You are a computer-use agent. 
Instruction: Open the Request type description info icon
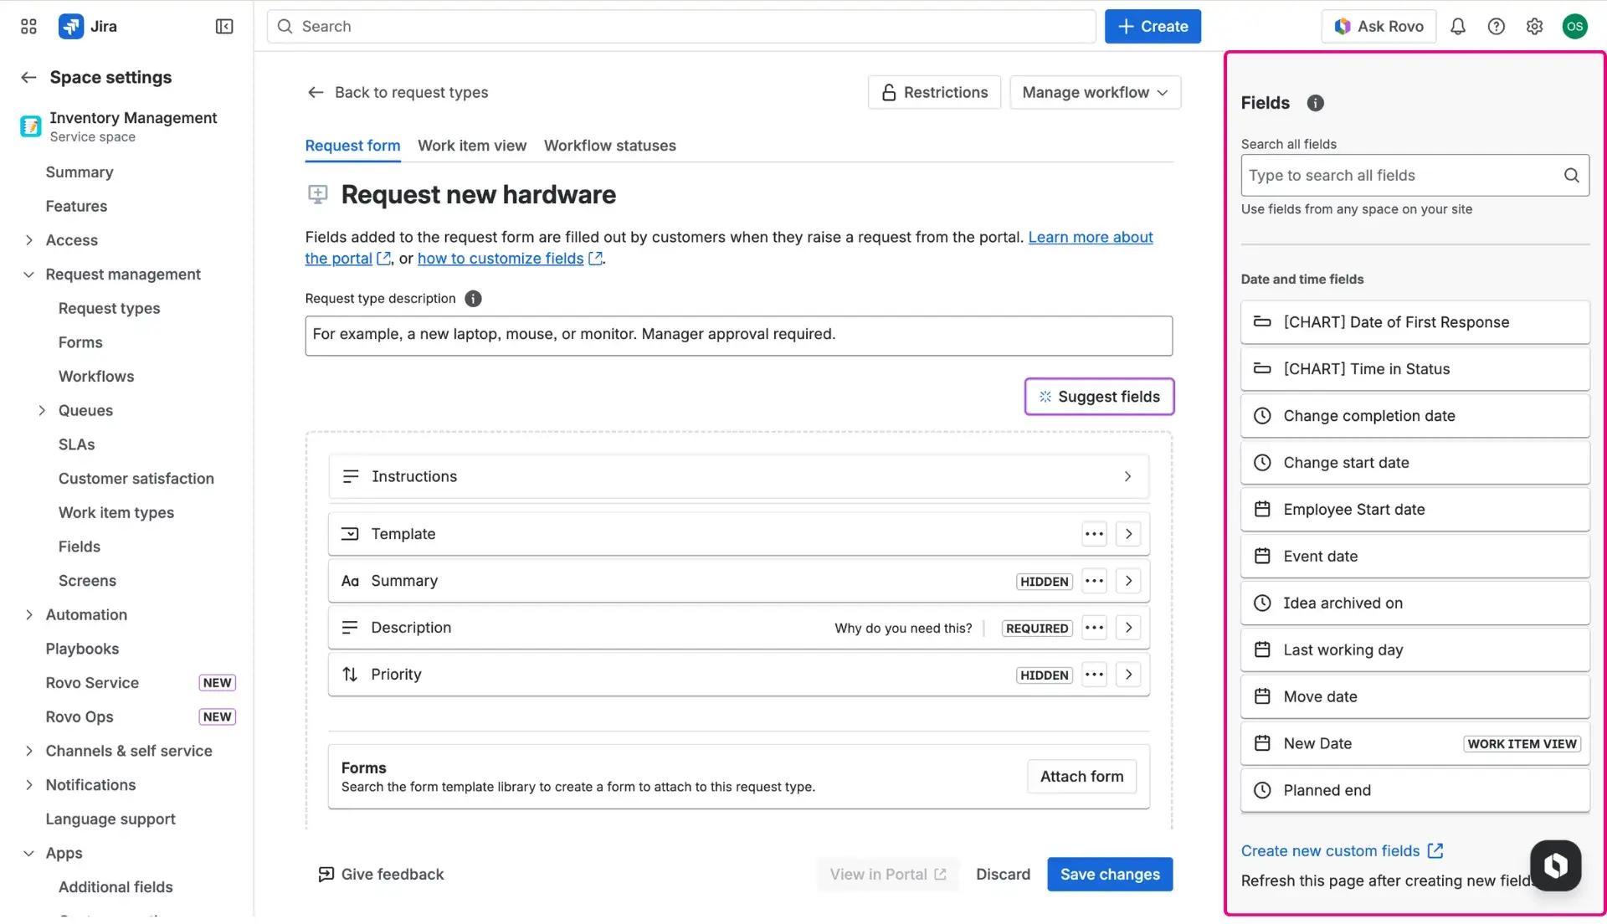pos(473,299)
